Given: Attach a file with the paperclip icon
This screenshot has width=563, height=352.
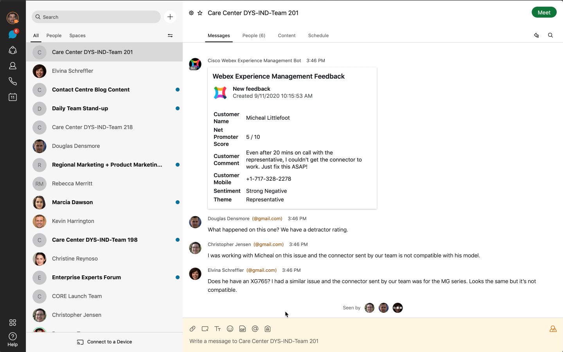Looking at the screenshot, I should coord(192,329).
